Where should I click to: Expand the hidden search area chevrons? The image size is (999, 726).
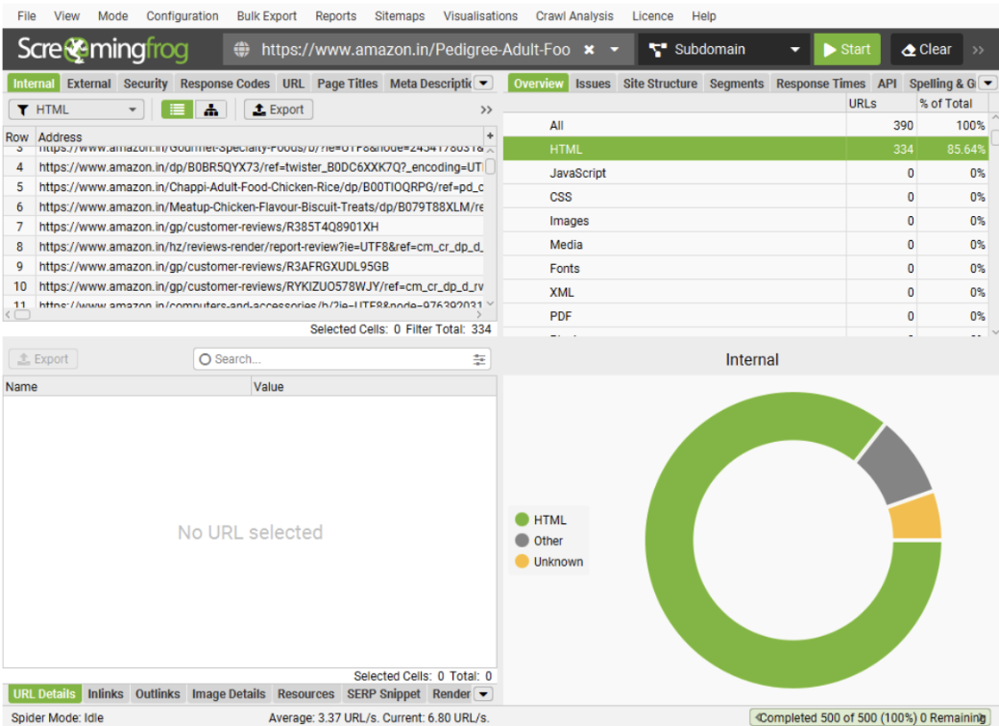click(486, 109)
